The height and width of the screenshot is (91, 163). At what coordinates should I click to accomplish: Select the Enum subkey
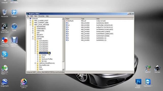tap(43, 57)
